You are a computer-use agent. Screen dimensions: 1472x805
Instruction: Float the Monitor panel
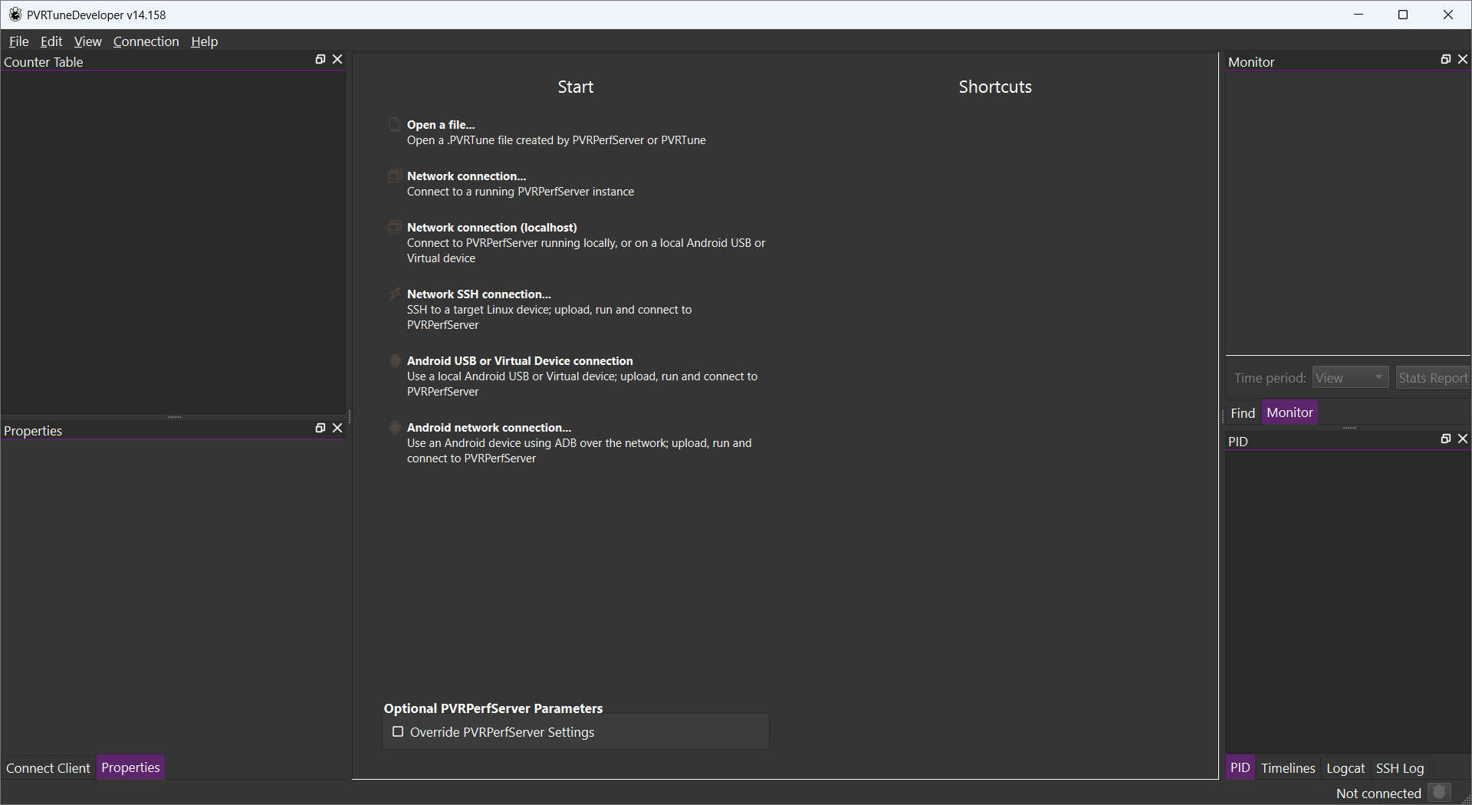1446,60
